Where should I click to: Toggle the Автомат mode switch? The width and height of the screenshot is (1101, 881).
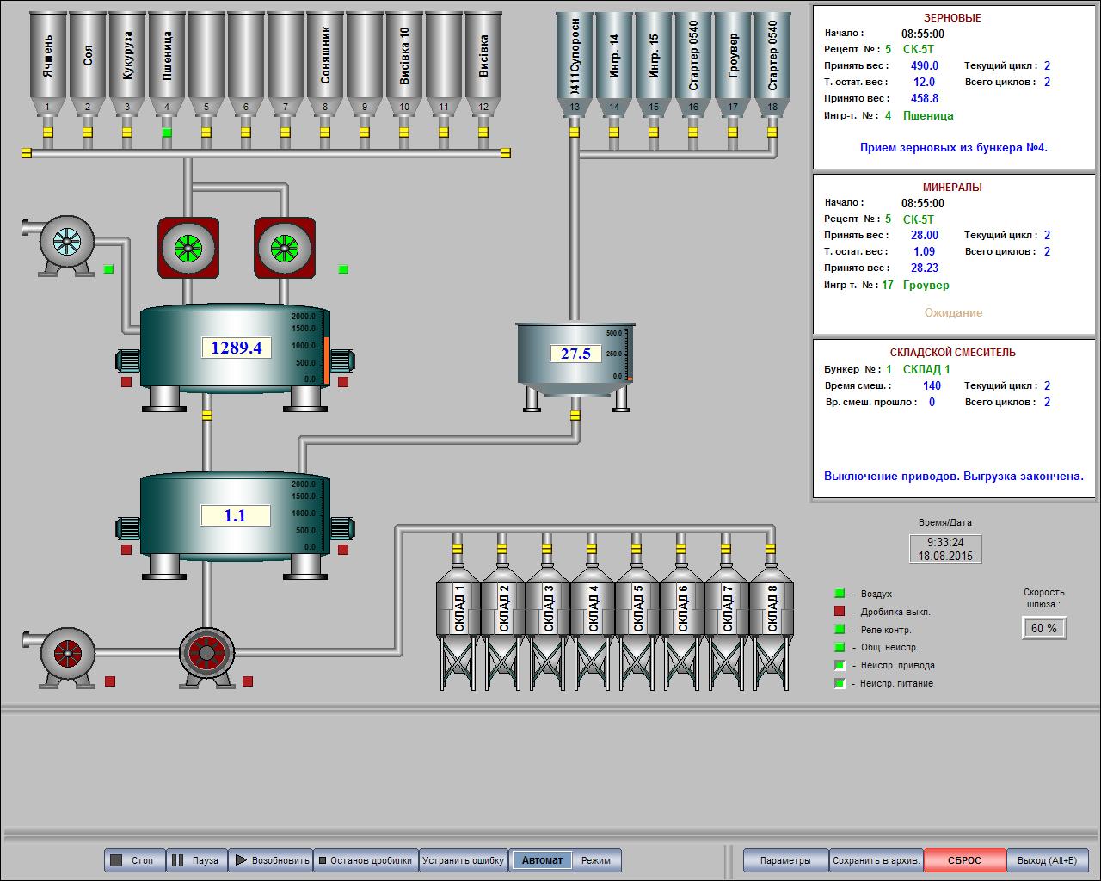pos(542,860)
